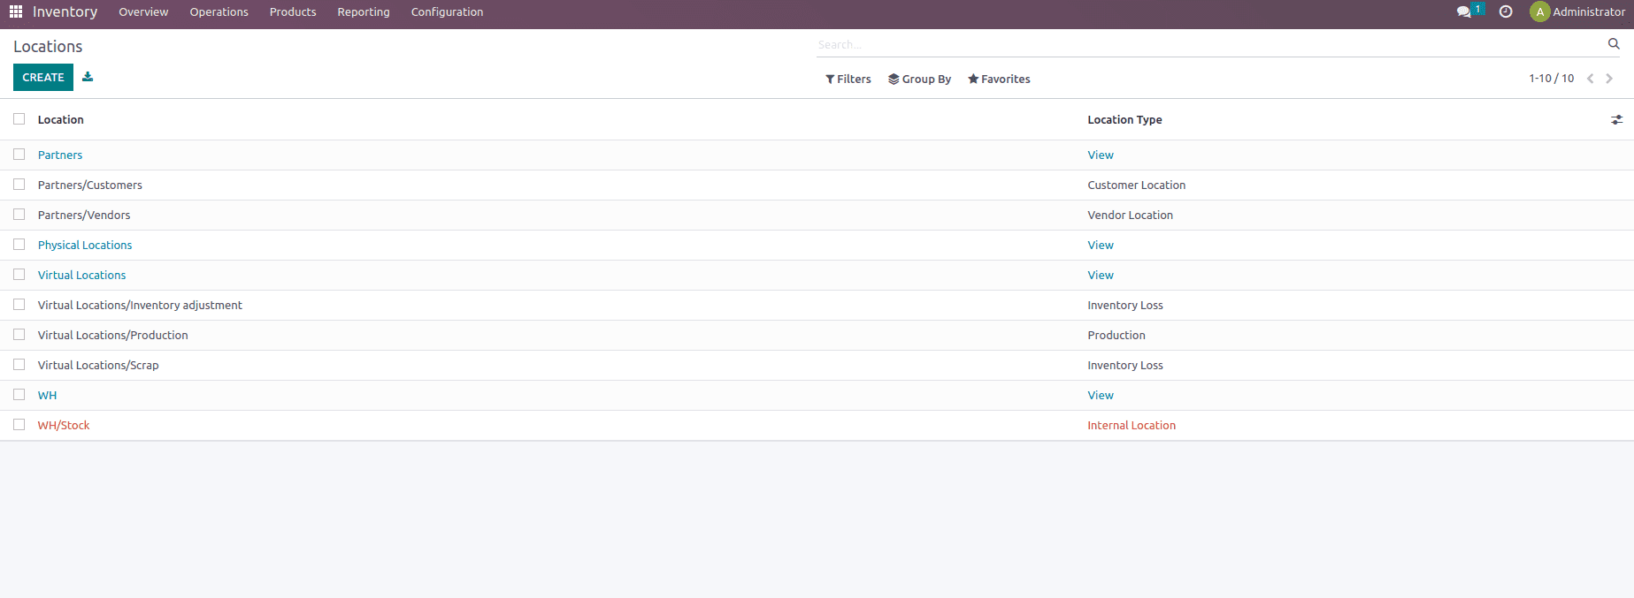Open the Favorites dropdown
Viewport: 1634px width, 598px height.
click(x=999, y=79)
